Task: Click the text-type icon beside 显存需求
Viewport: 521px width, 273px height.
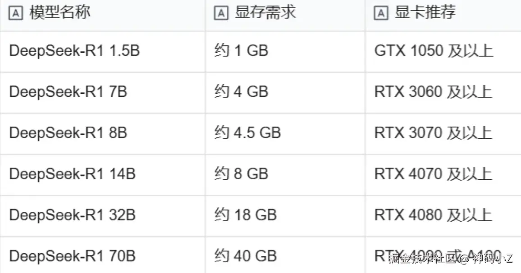Action: coord(221,14)
